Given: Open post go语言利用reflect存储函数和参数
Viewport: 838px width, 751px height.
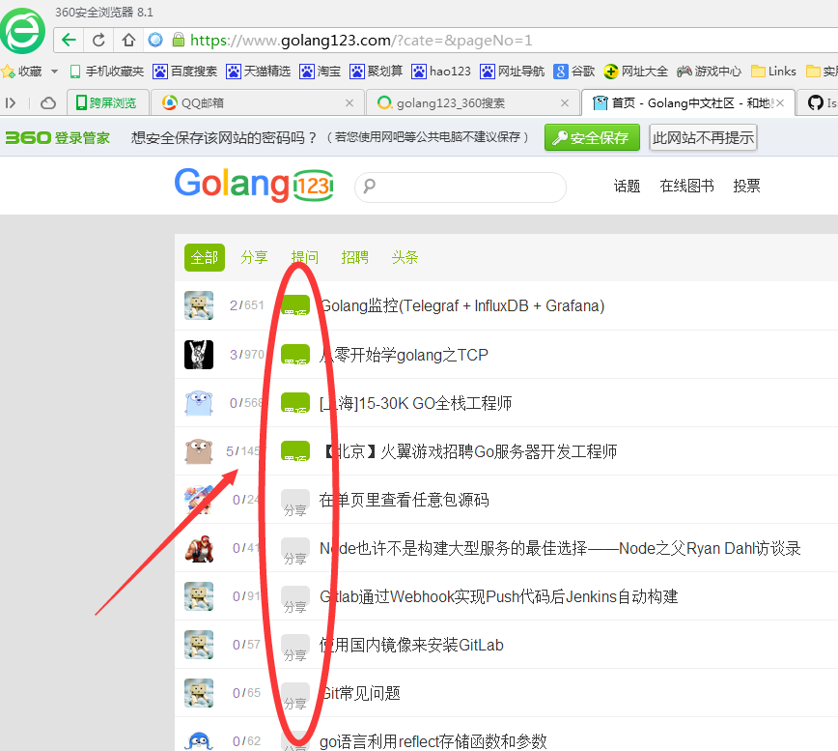Looking at the screenshot, I should click(x=433, y=741).
